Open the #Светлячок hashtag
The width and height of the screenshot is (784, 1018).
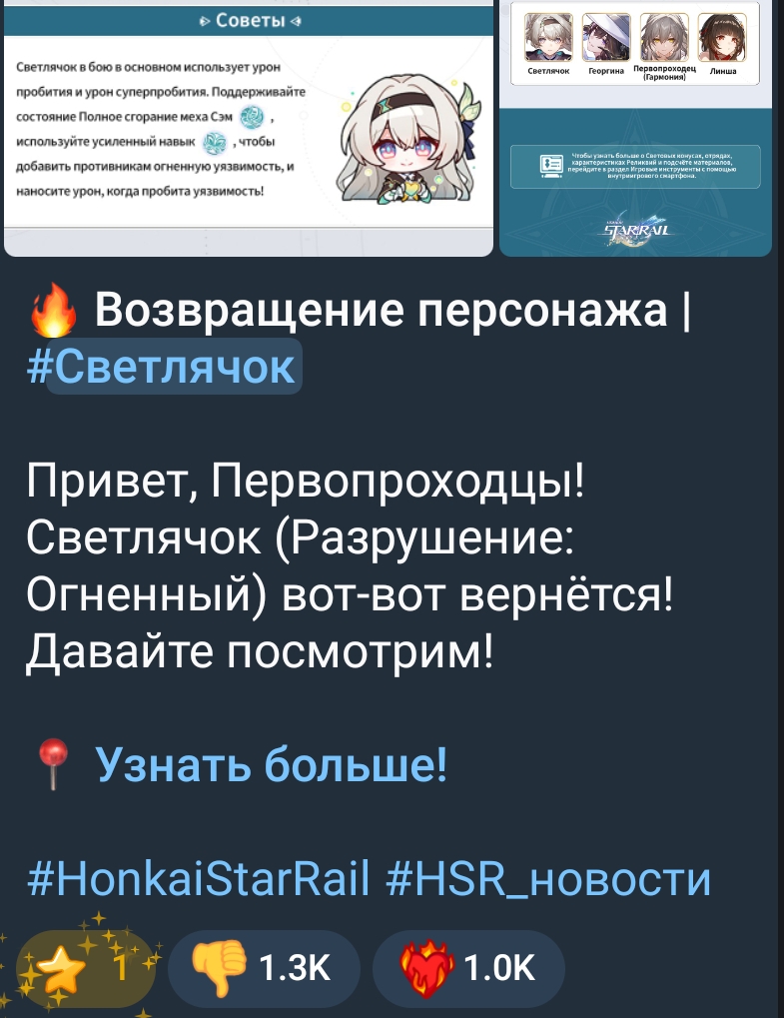165,367
